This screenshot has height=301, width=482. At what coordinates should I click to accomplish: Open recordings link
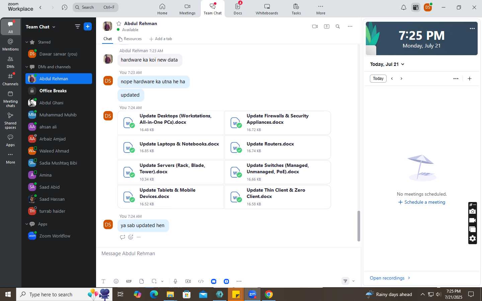pos(390,278)
